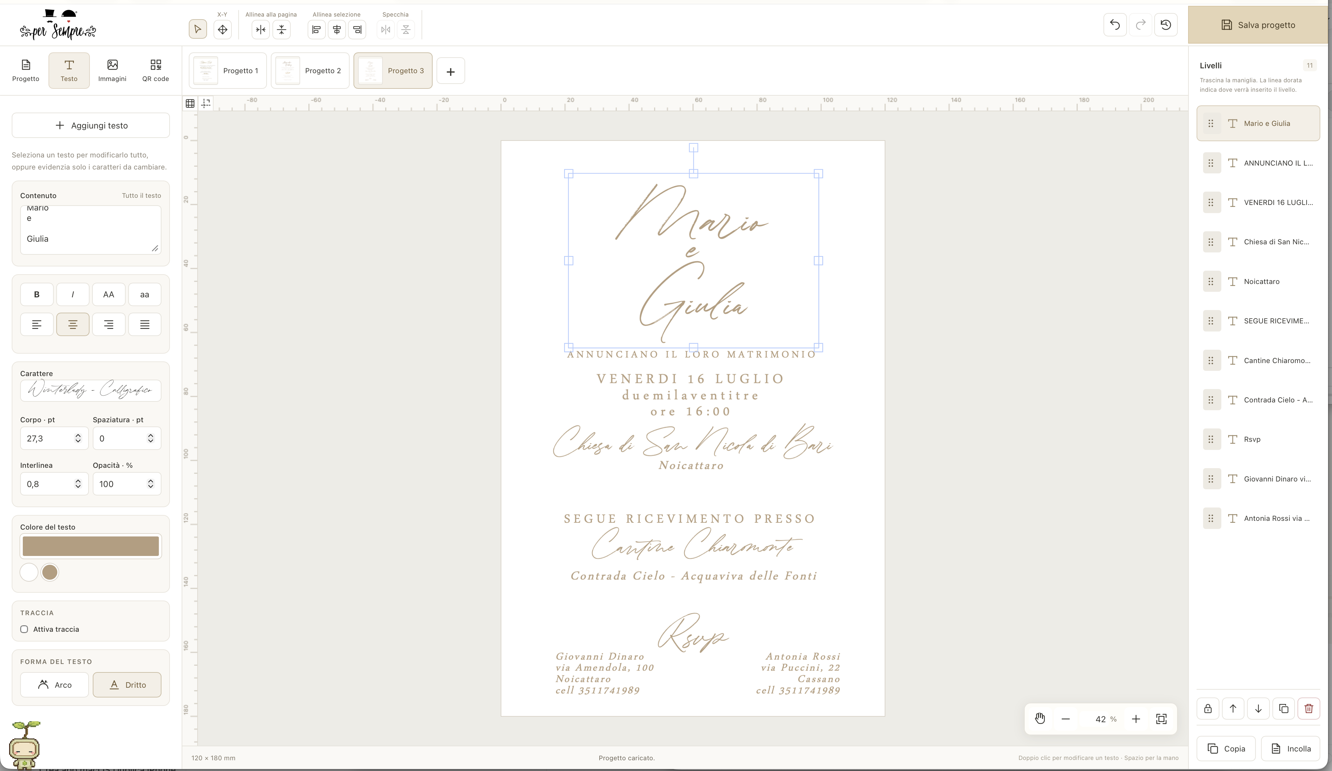Undo the last action
1332x771 pixels.
pyautogui.click(x=1115, y=24)
